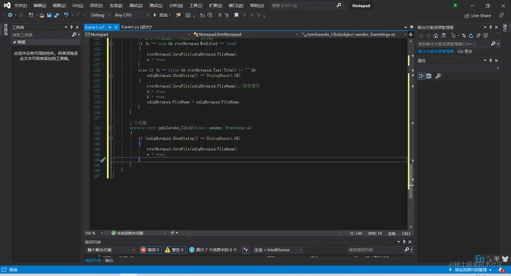Screen dimensions: 511x276
Task: Click the notification bell in status bar
Action: [502, 270]
